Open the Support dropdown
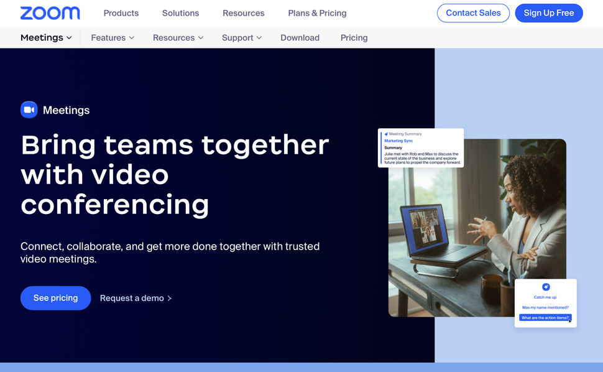The height and width of the screenshot is (372, 603). pyautogui.click(x=241, y=37)
